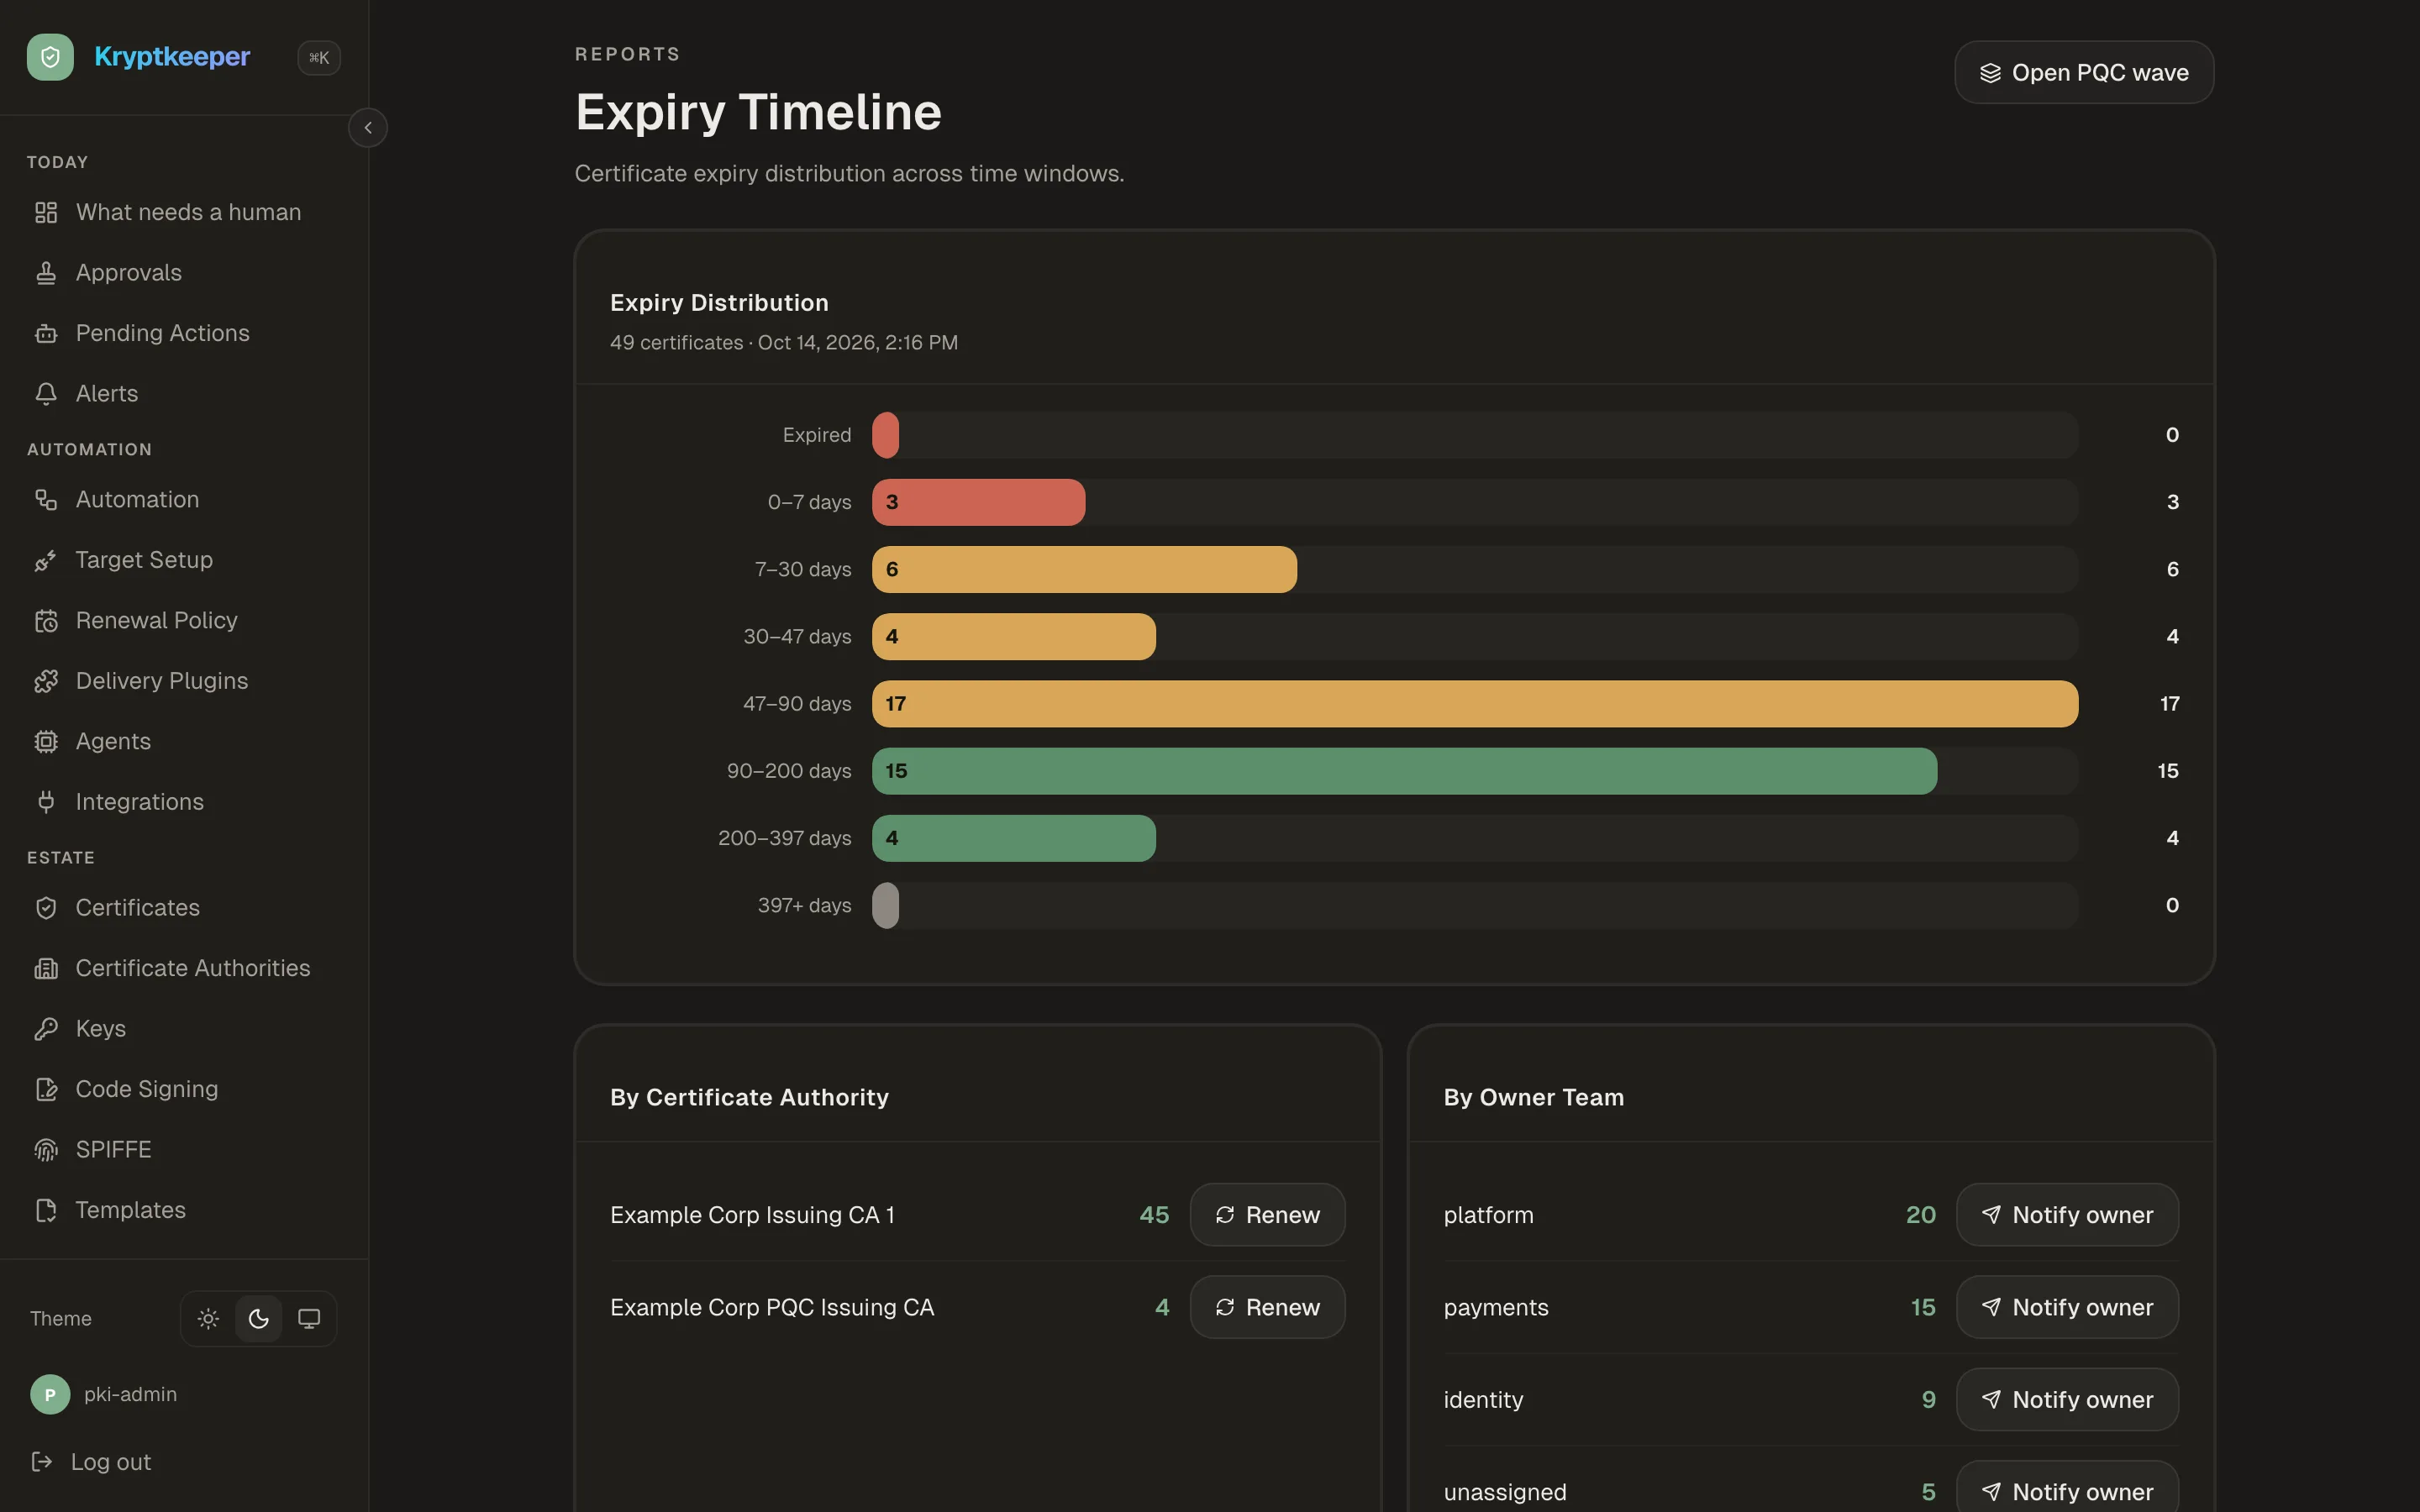Click the 90–200 days green bar
The height and width of the screenshot is (1512, 2420).
(x=1404, y=771)
